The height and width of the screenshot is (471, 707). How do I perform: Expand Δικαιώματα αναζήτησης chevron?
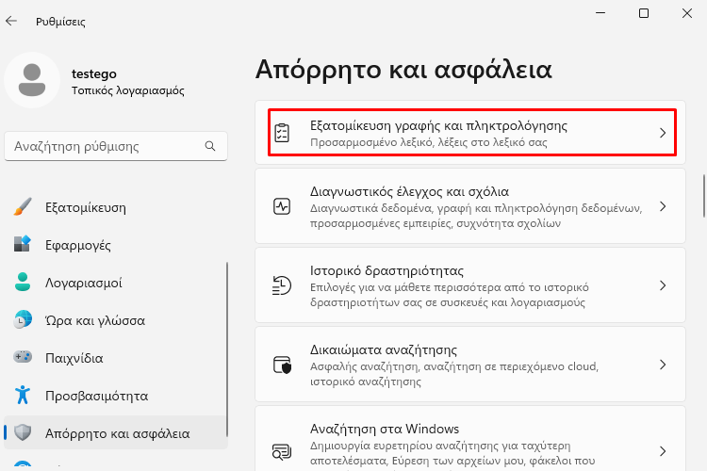click(663, 365)
